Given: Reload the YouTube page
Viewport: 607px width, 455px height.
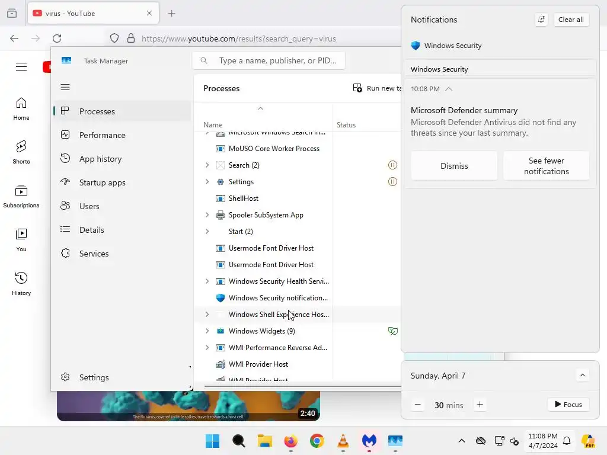Looking at the screenshot, I should [57, 39].
